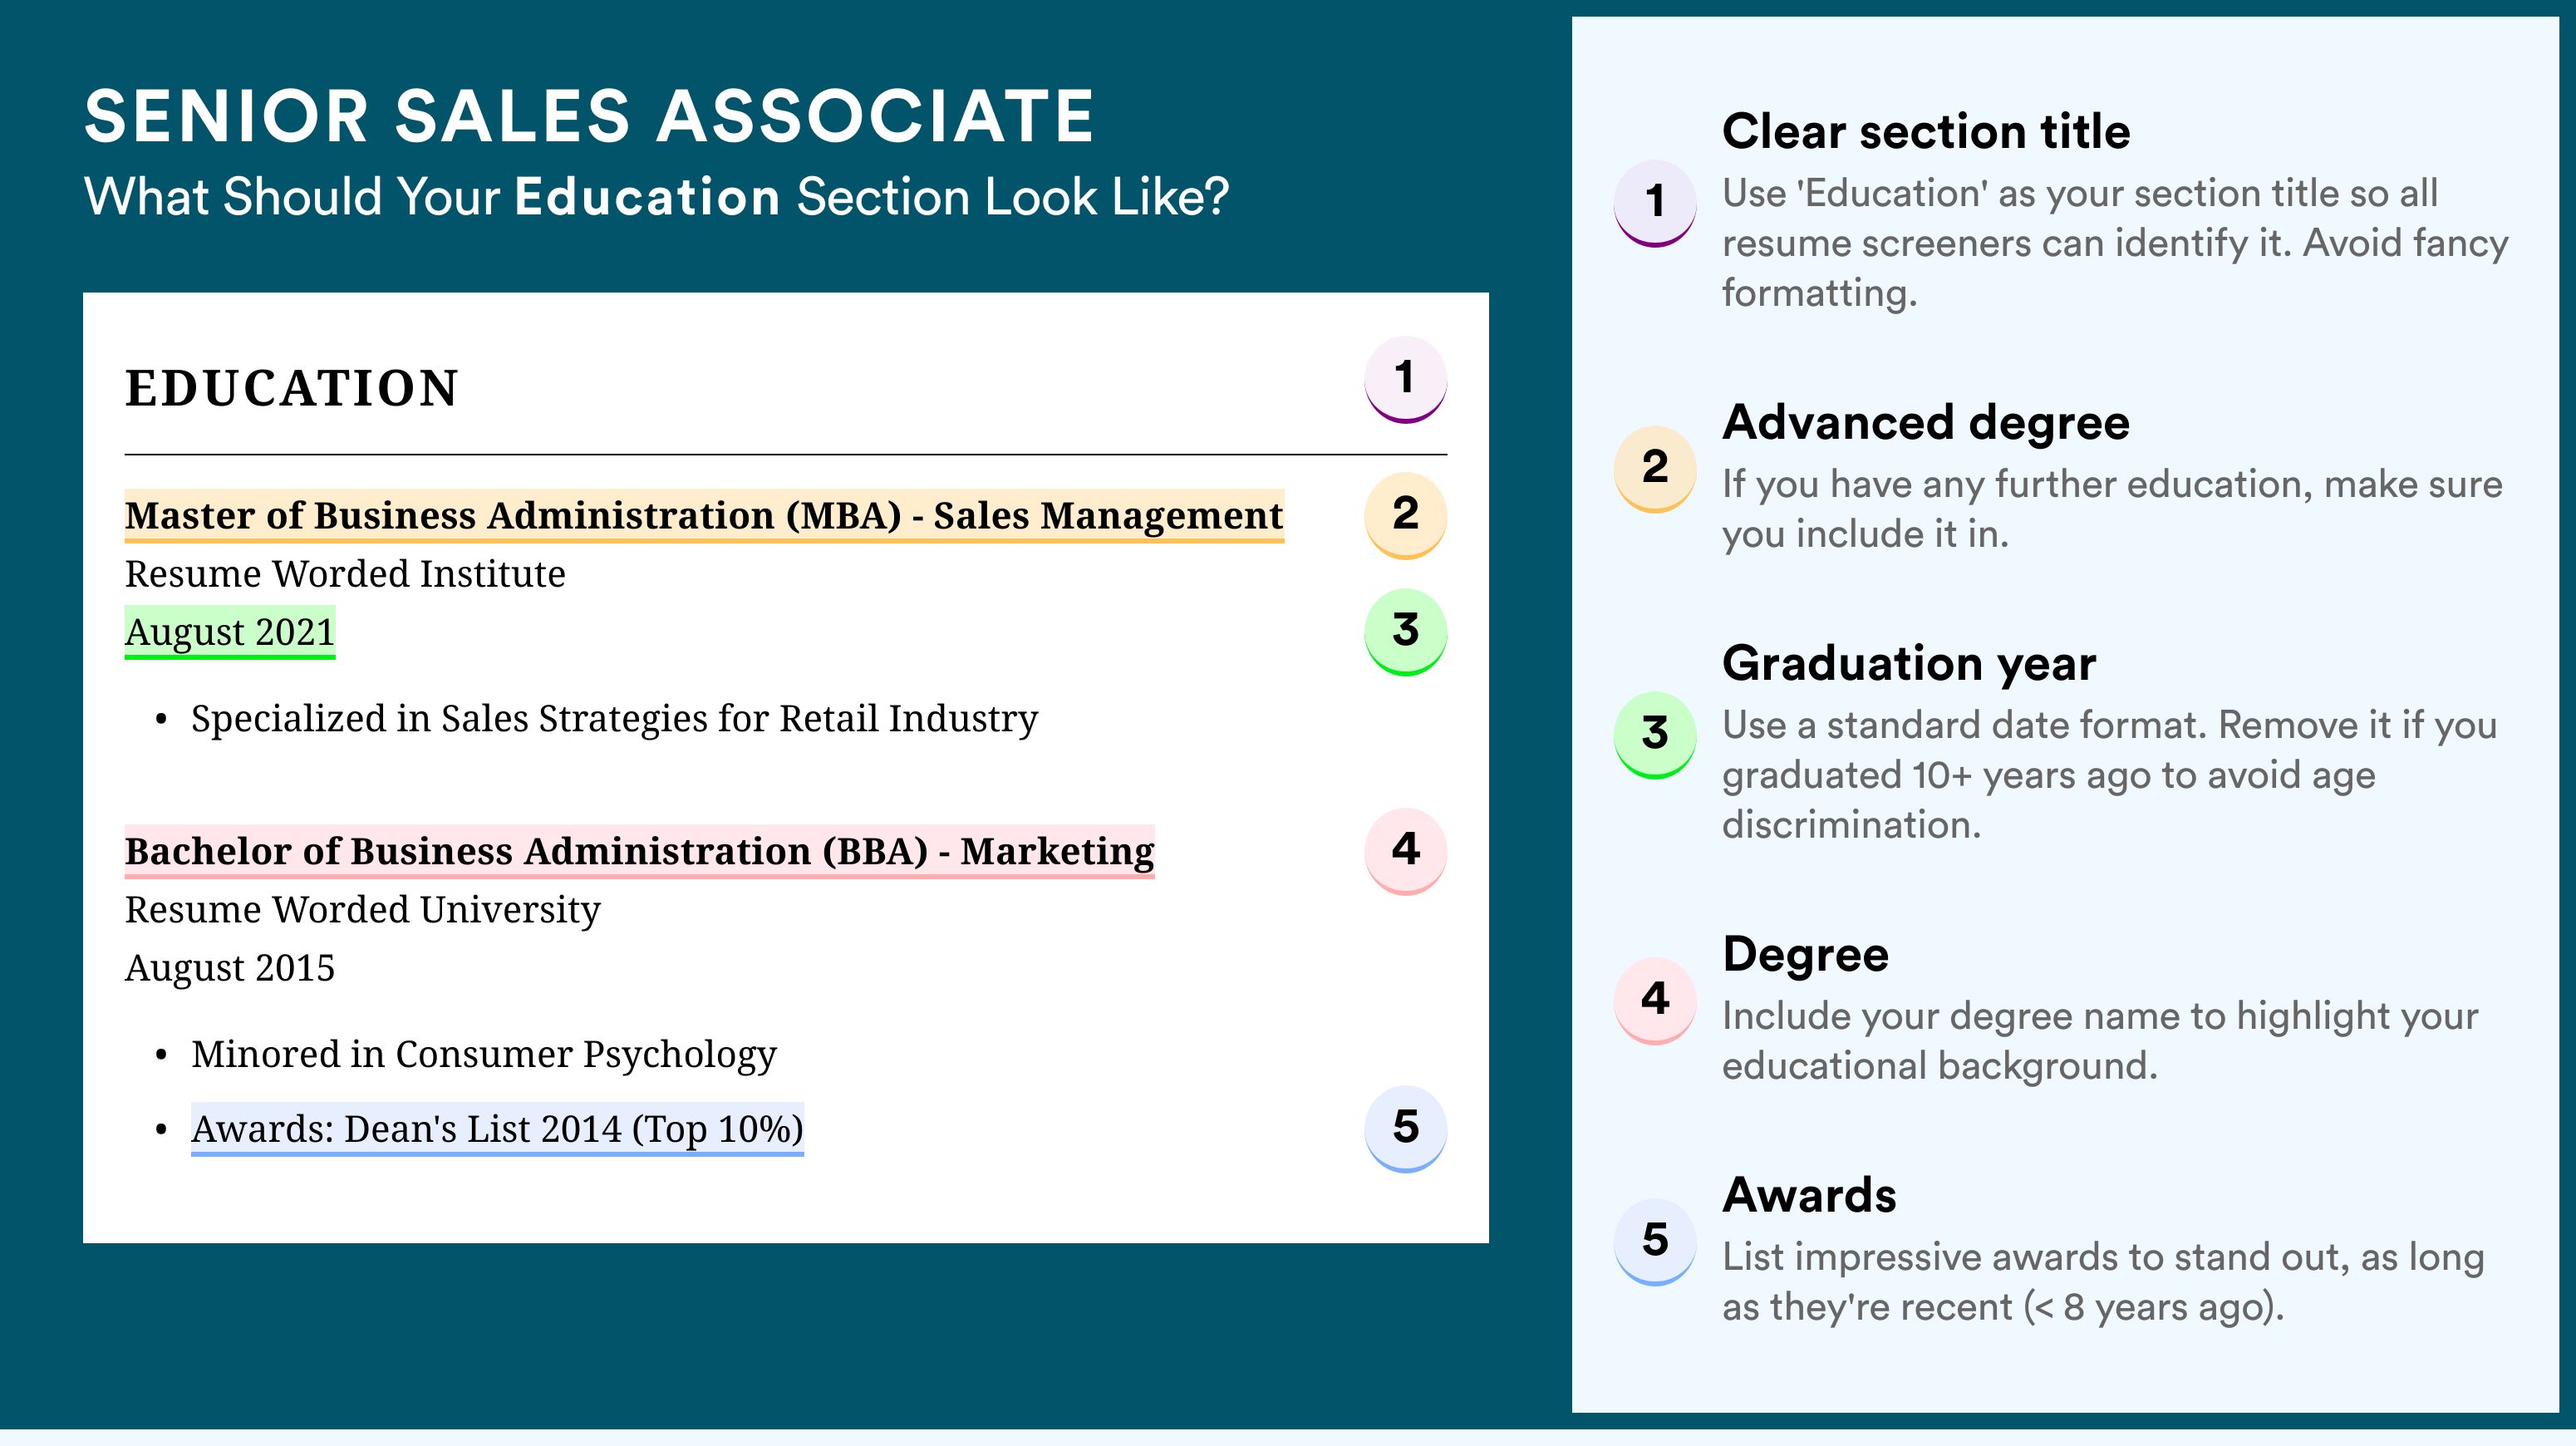Click badge 3 next to Graduation year
2576x1446 pixels.
(1654, 733)
